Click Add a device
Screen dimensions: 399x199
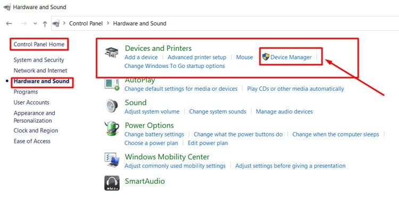point(141,57)
